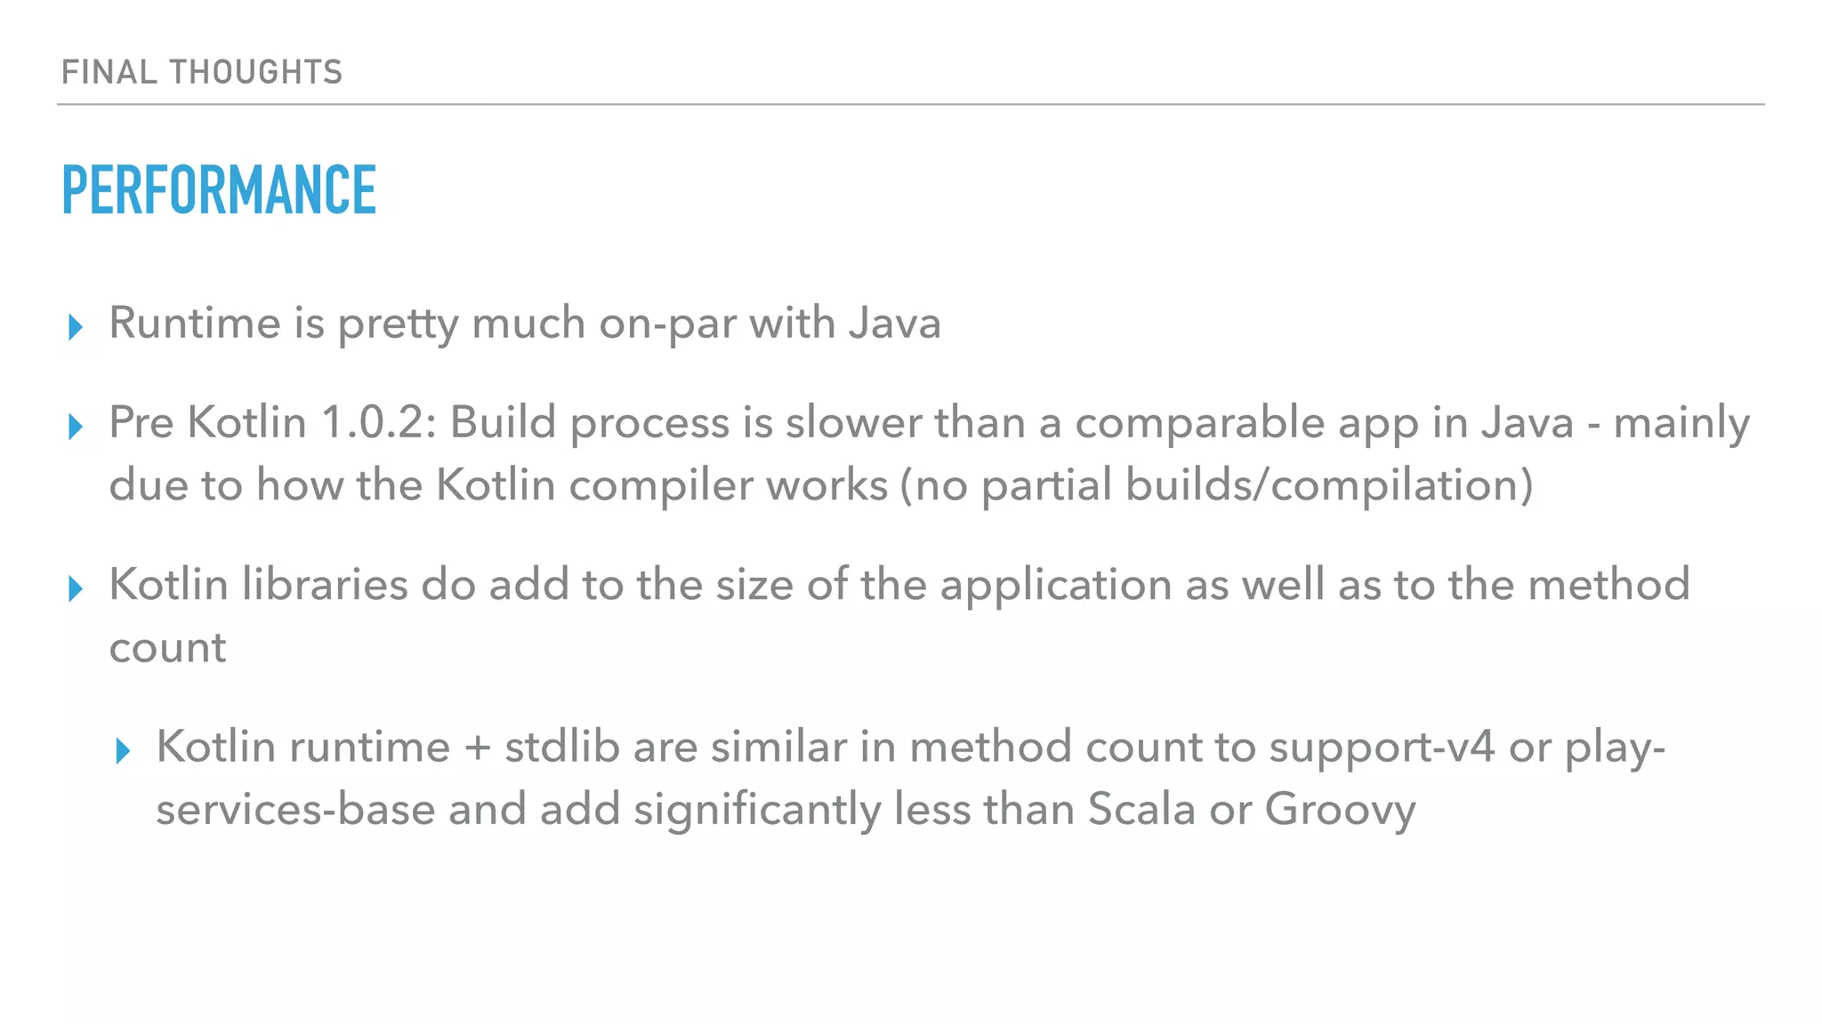Screen dimensions: 1822x1024
Task: Select the blue "PERFORMANCE" slide title
Action: point(219,189)
